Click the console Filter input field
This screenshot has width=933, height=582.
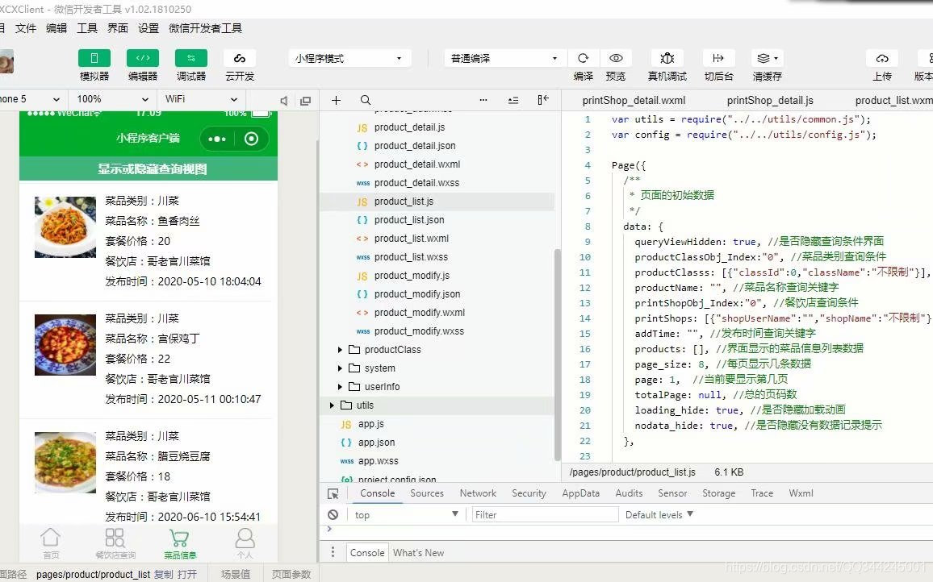tap(545, 515)
